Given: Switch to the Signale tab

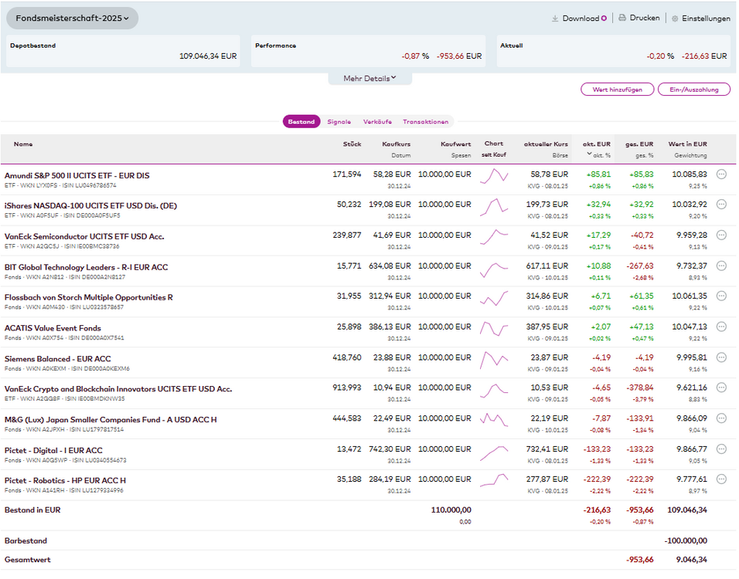Looking at the screenshot, I should pyautogui.click(x=339, y=122).
